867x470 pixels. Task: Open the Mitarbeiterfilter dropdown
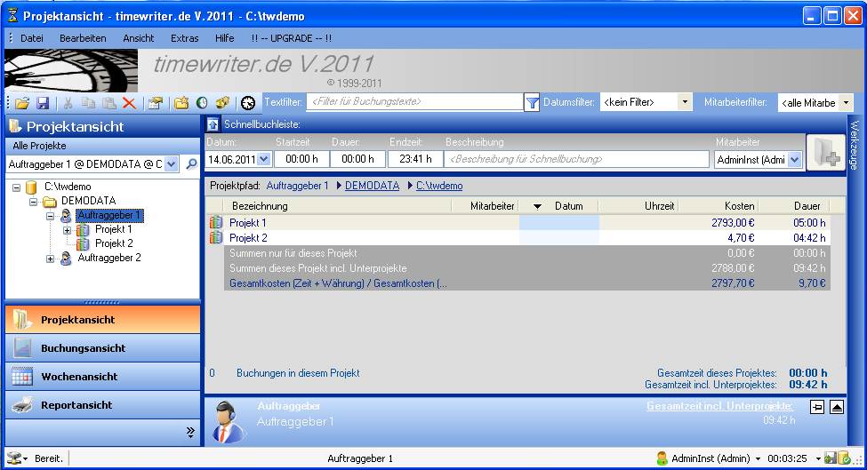846,103
